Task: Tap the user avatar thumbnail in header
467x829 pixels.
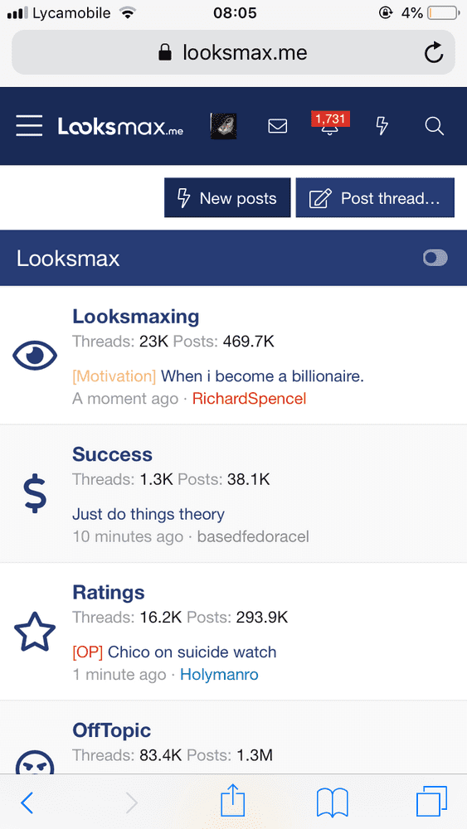Action: tap(224, 126)
